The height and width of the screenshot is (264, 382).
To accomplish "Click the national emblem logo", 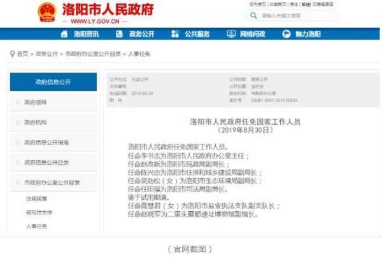I will pos(47,12).
